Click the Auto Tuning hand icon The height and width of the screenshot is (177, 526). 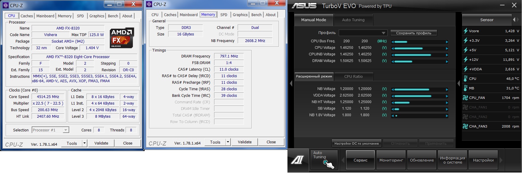(329, 164)
